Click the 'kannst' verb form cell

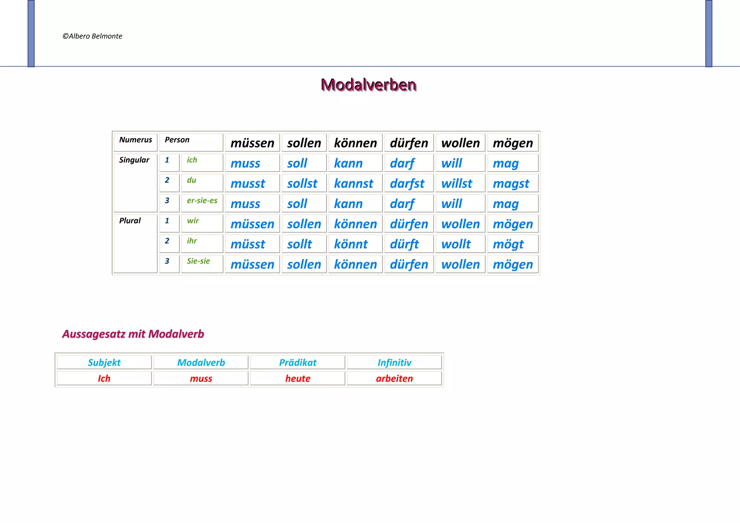(353, 183)
